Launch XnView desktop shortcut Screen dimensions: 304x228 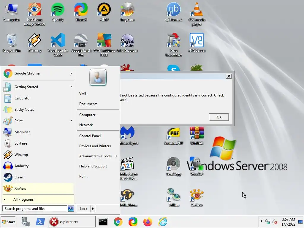click(197, 197)
